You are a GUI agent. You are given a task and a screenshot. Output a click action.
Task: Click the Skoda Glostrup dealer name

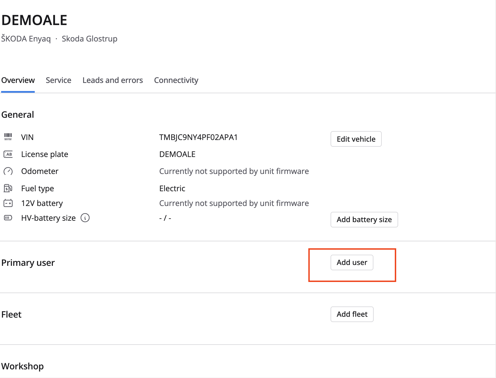point(89,39)
